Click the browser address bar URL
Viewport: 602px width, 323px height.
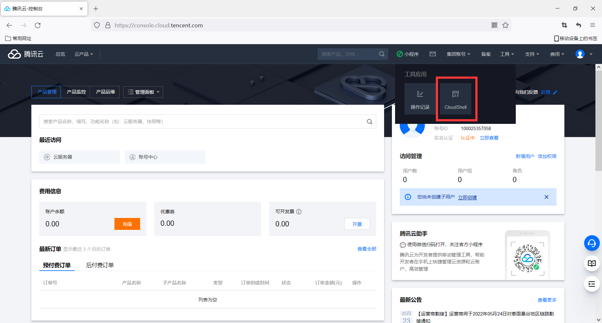point(159,25)
